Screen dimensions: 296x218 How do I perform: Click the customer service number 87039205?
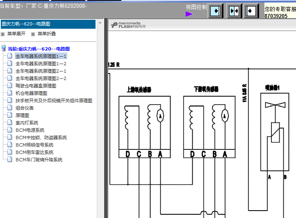pyautogui.click(x=276, y=16)
